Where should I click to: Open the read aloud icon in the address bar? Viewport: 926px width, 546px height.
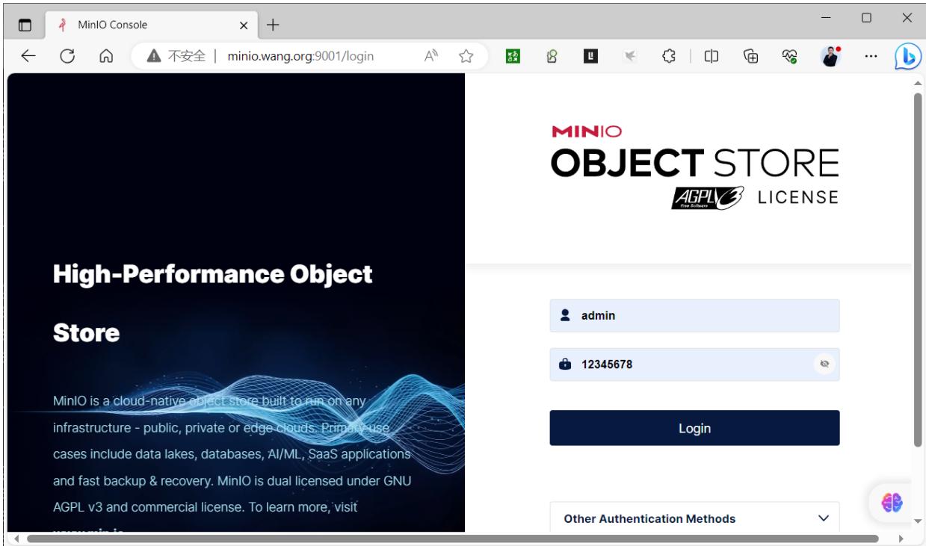tap(430, 57)
